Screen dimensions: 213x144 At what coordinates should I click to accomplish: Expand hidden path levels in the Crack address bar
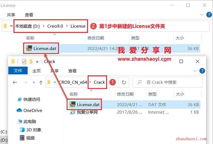[x=55, y=82]
